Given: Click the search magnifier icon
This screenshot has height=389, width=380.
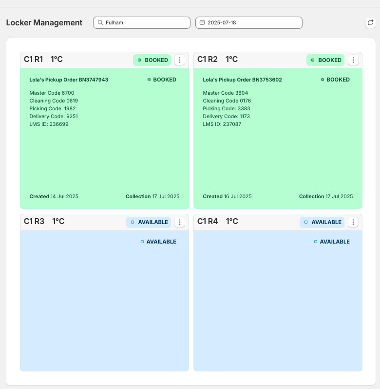Looking at the screenshot, I should tap(100, 22).
